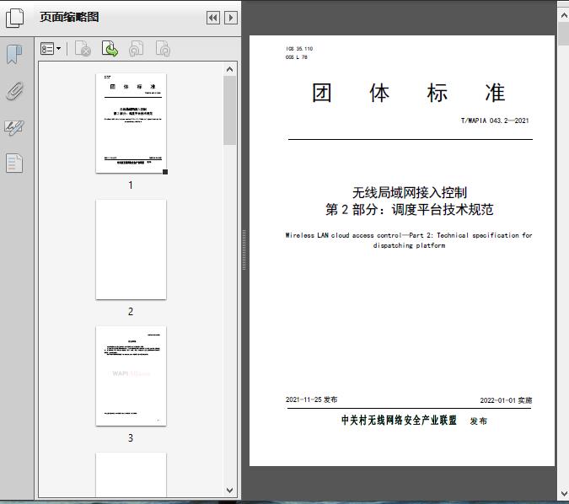Click the '2022-01-01 实施' date

(506, 400)
